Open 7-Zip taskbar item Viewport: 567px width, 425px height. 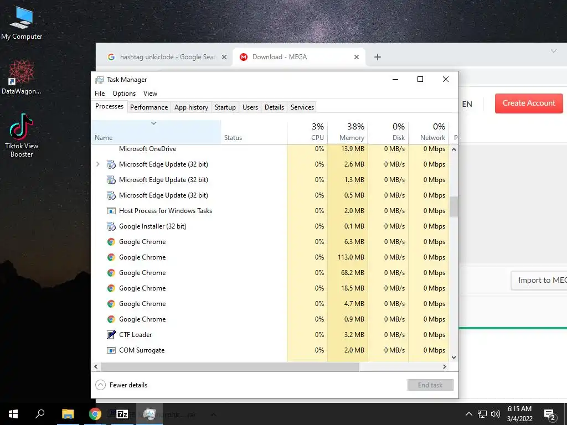click(122, 414)
